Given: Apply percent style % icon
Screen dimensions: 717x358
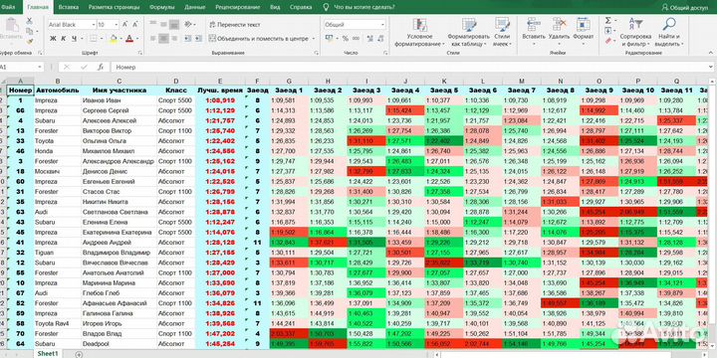Looking at the screenshot, I should pyautogui.click(x=346, y=39).
